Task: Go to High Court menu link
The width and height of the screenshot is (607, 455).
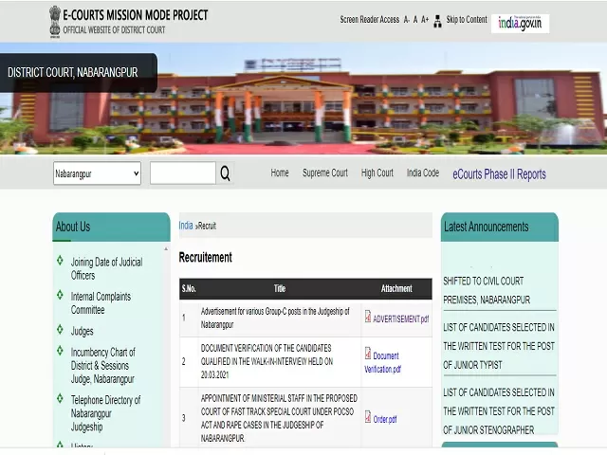Action: (x=377, y=173)
